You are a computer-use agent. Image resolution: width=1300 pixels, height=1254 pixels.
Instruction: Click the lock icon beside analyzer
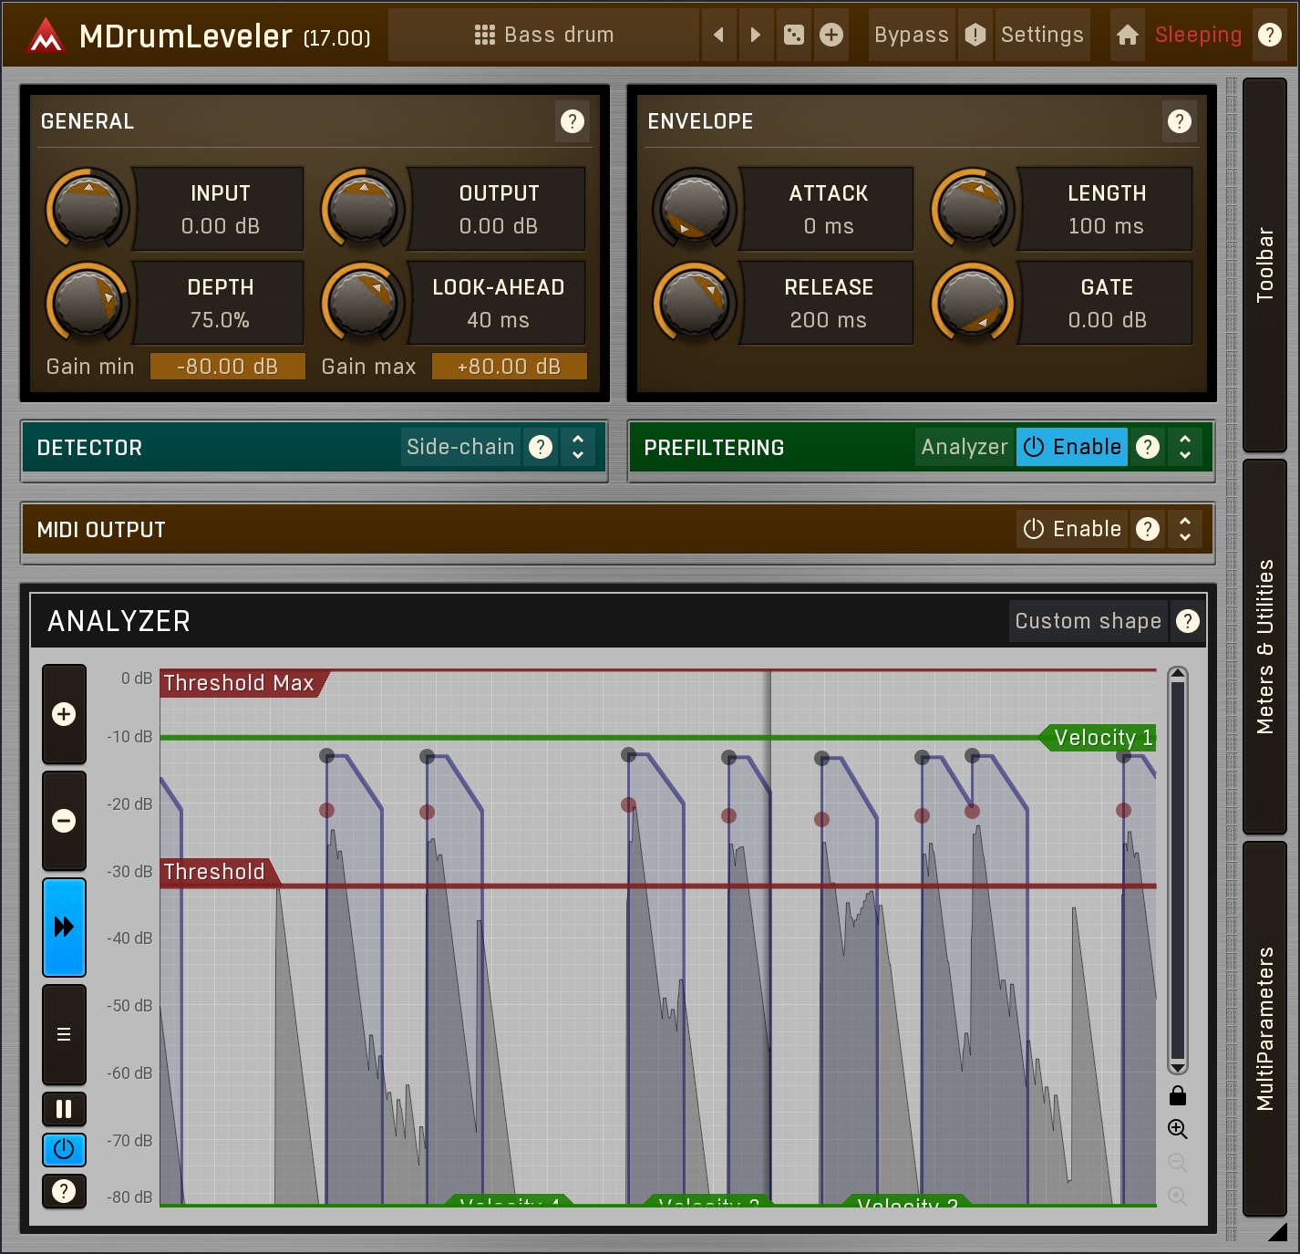[1177, 1095]
